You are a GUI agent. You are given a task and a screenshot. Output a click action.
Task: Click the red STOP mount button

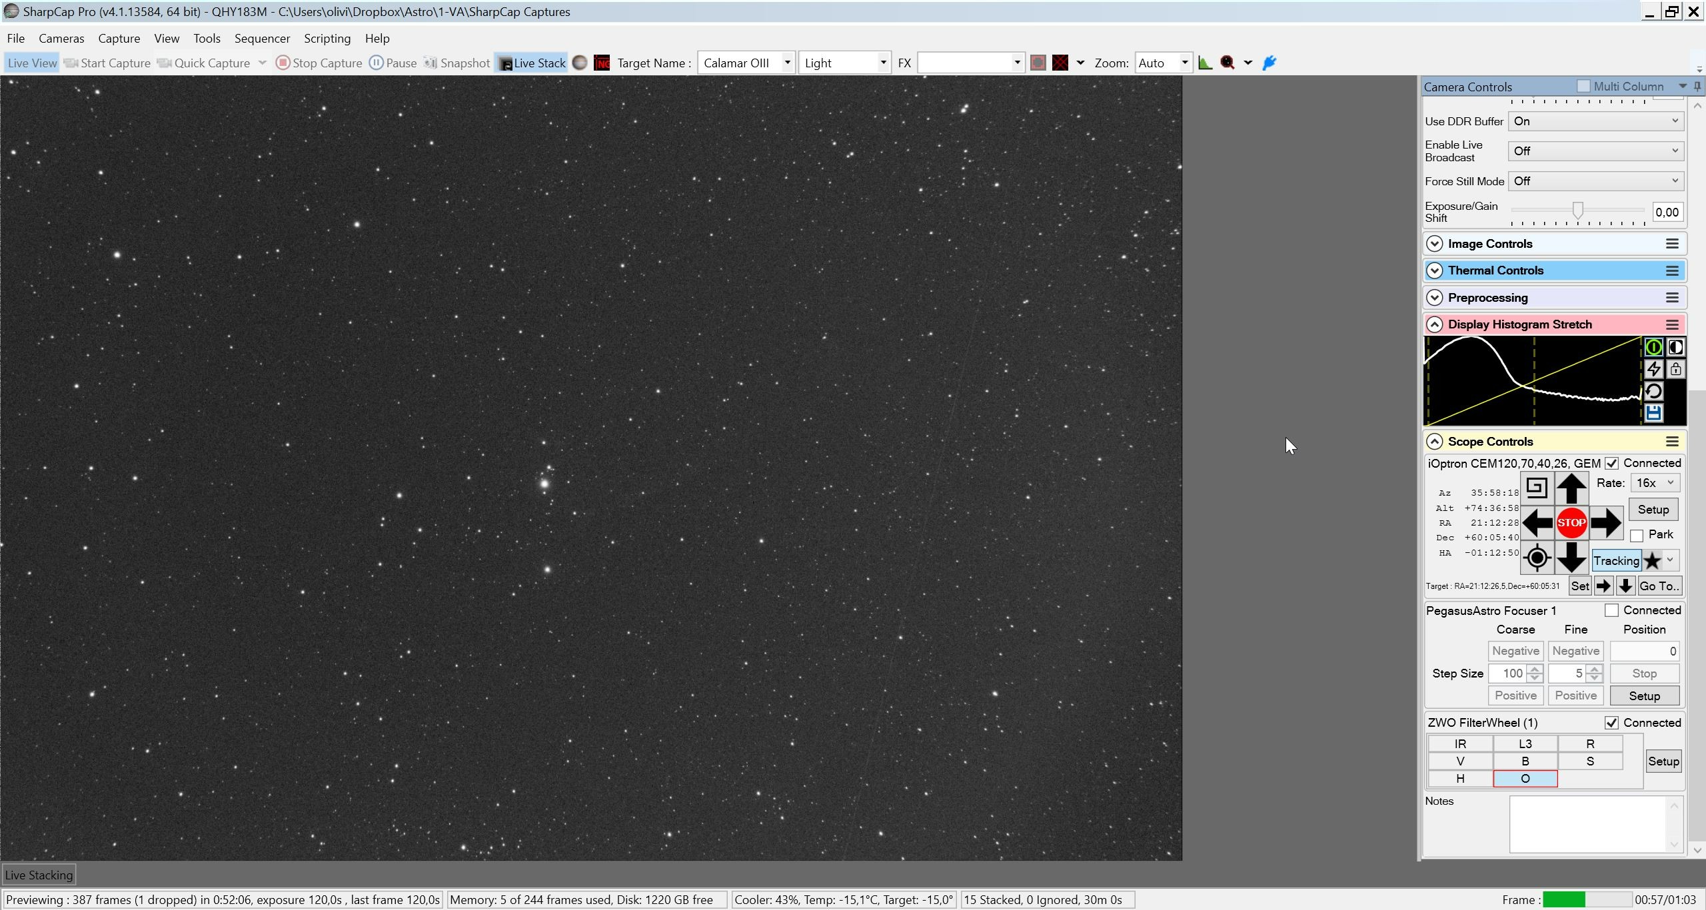pos(1571,523)
